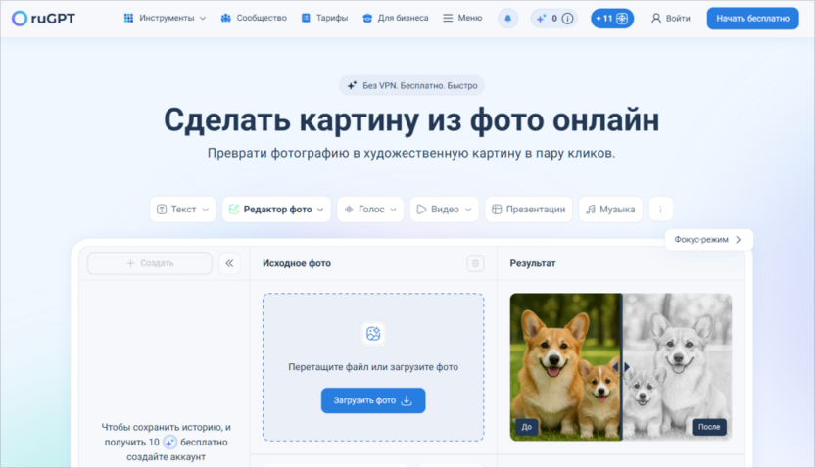Expand the Текст tool dropdown
This screenshot has height=468, width=815.
[x=183, y=210]
